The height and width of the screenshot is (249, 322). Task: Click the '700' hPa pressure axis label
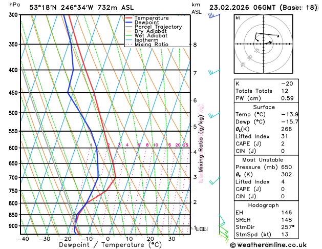pos(13,177)
